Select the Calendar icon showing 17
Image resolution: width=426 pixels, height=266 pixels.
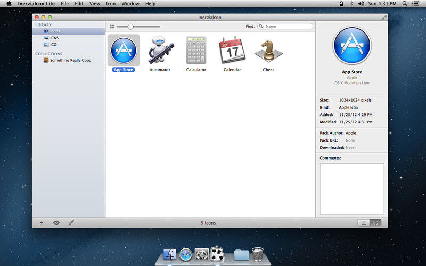point(232,50)
